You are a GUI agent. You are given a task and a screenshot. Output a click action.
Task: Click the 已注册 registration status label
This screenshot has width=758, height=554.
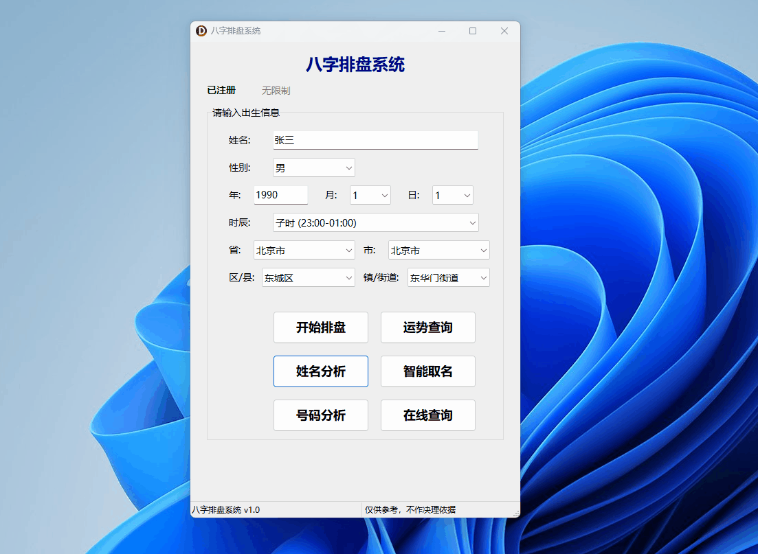(221, 90)
